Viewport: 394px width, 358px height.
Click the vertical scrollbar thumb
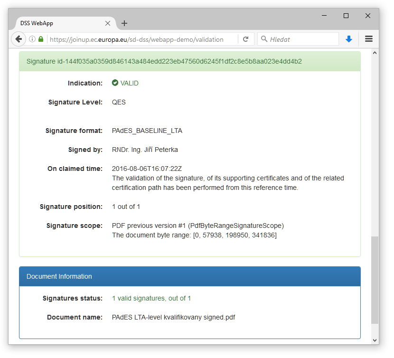pyautogui.click(x=375, y=280)
